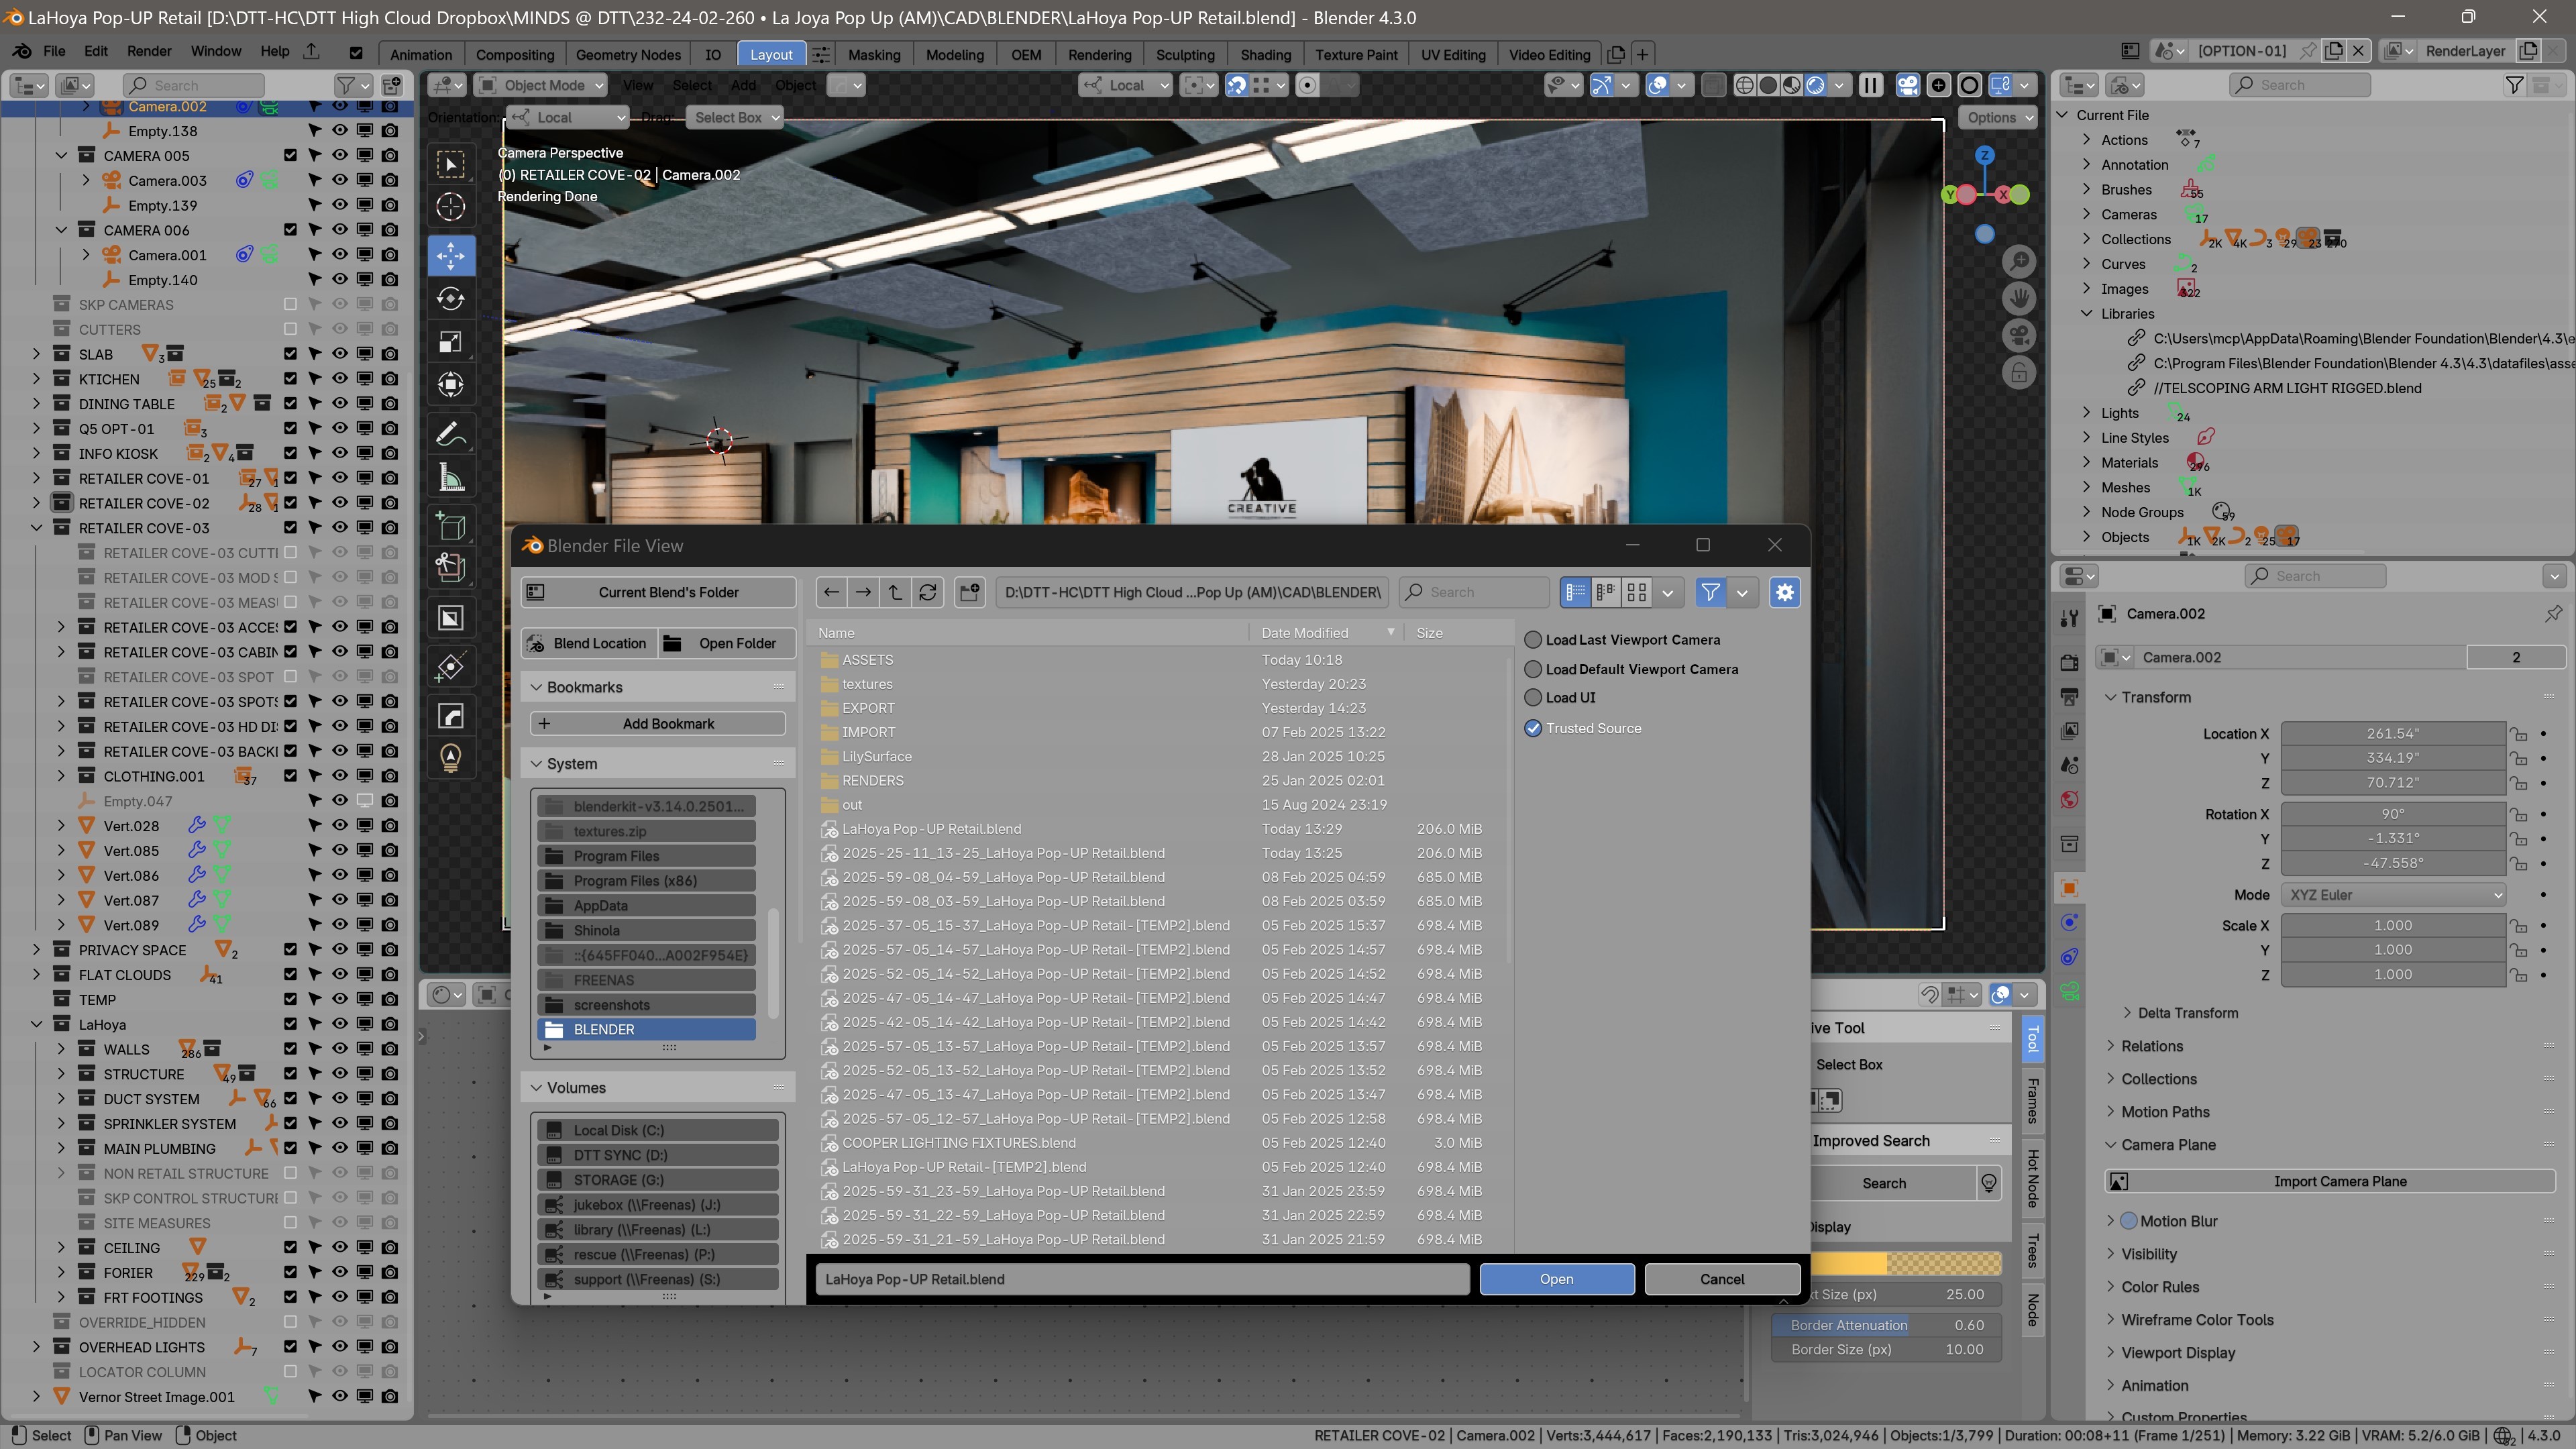Screen dimensions: 2576x1449
Task: Refresh the file list in File View
Action: click(x=928, y=592)
